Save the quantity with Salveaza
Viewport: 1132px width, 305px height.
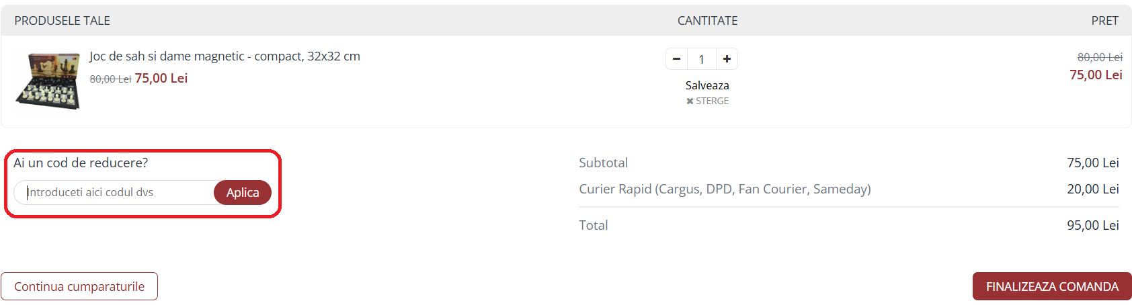[x=707, y=85]
